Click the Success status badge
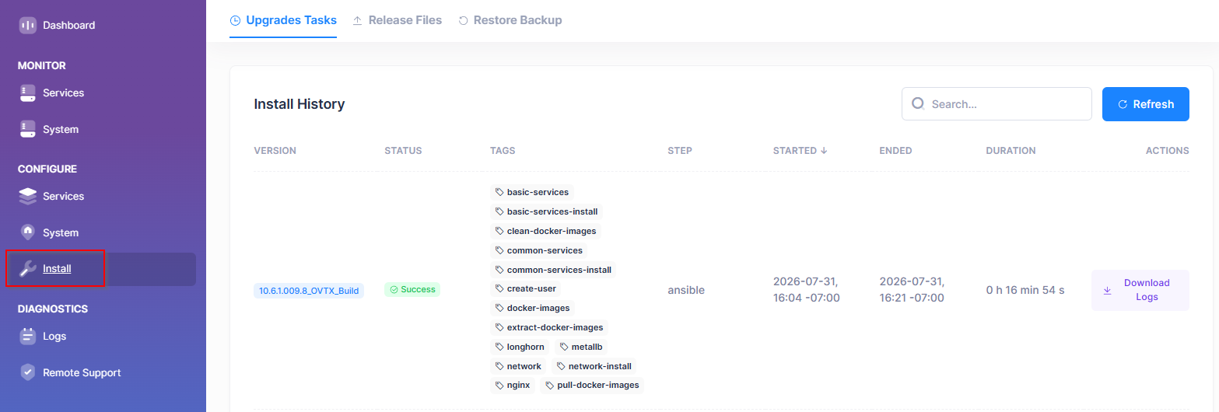Image resolution: width=1219 pixels, height=412 pixels. click(412, 290)
